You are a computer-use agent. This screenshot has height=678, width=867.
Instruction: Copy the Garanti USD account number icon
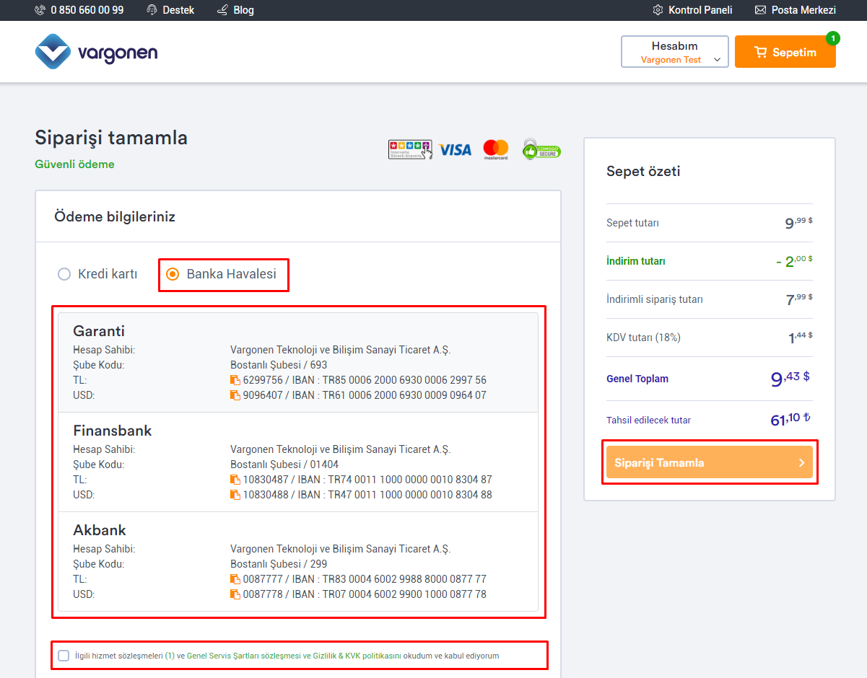(235, 395)
